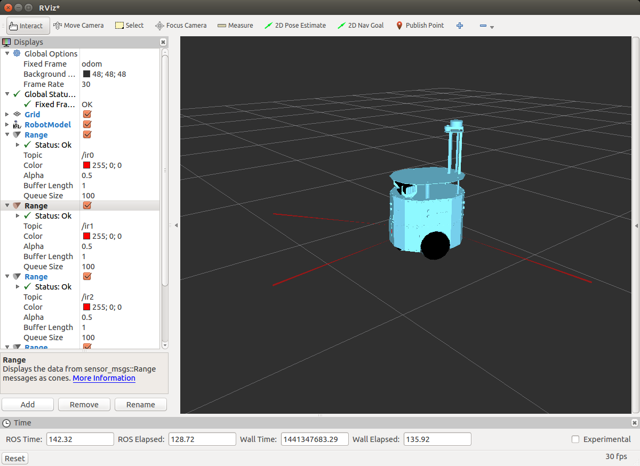Select the Publish Point tool
This screenshot has height=466, width=640.
420,26
